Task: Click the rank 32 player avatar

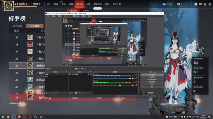Action: pyautogui.click(x=30, y=37)
